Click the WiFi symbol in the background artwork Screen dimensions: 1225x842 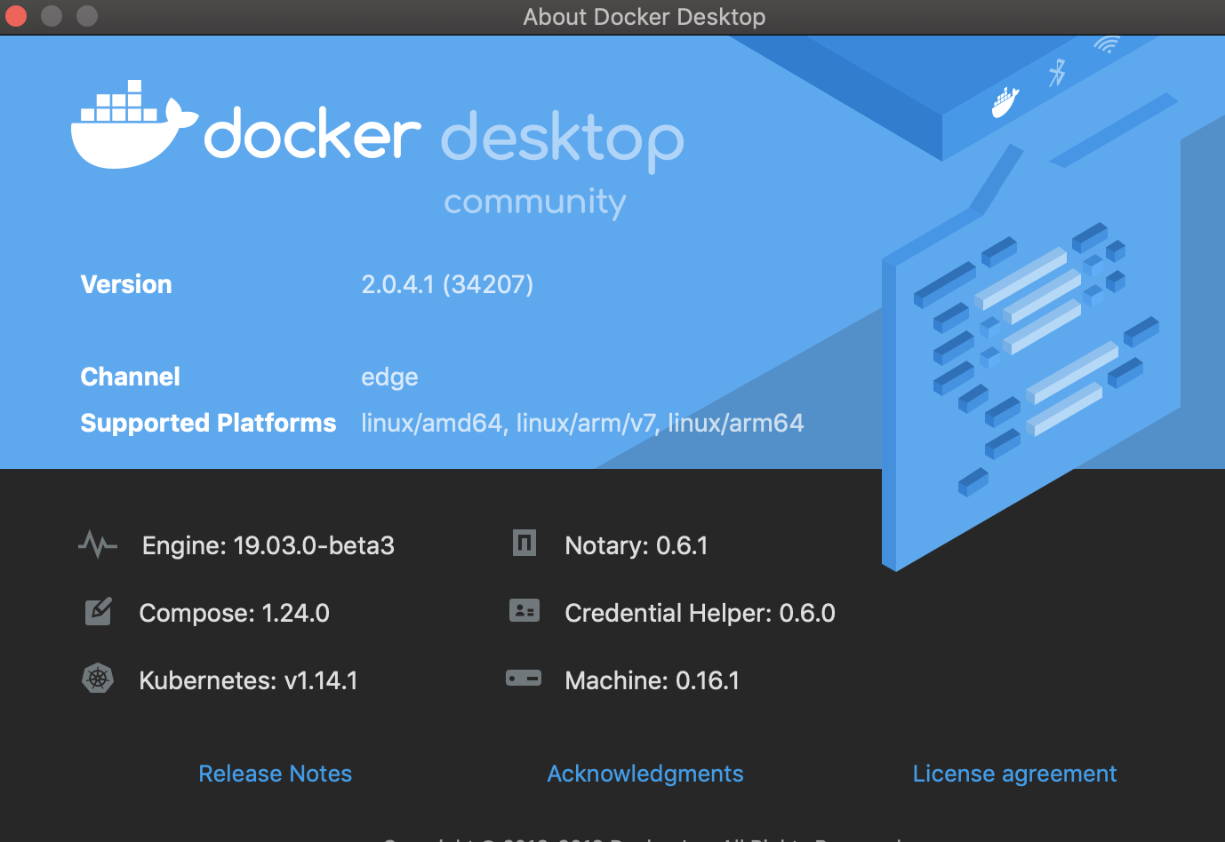tap(1108, 44)
